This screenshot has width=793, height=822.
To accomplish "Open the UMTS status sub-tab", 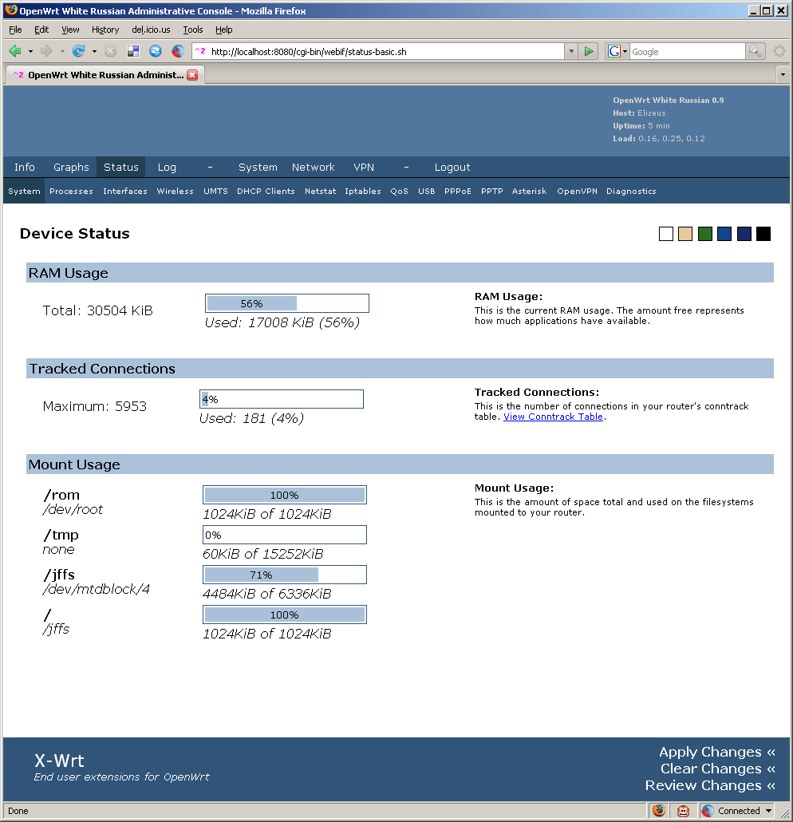I will pos(215,192).
